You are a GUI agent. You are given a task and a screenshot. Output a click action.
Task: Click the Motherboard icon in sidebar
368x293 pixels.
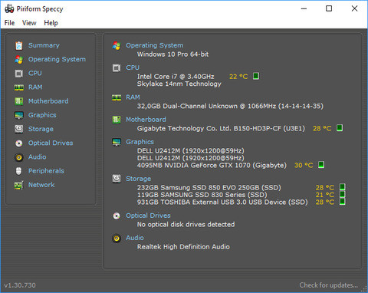pos(19,101)
